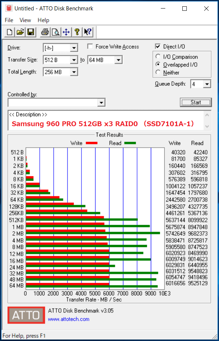Click the 2 MB read value 9682373
219x341 pixels.
[198, 233]
